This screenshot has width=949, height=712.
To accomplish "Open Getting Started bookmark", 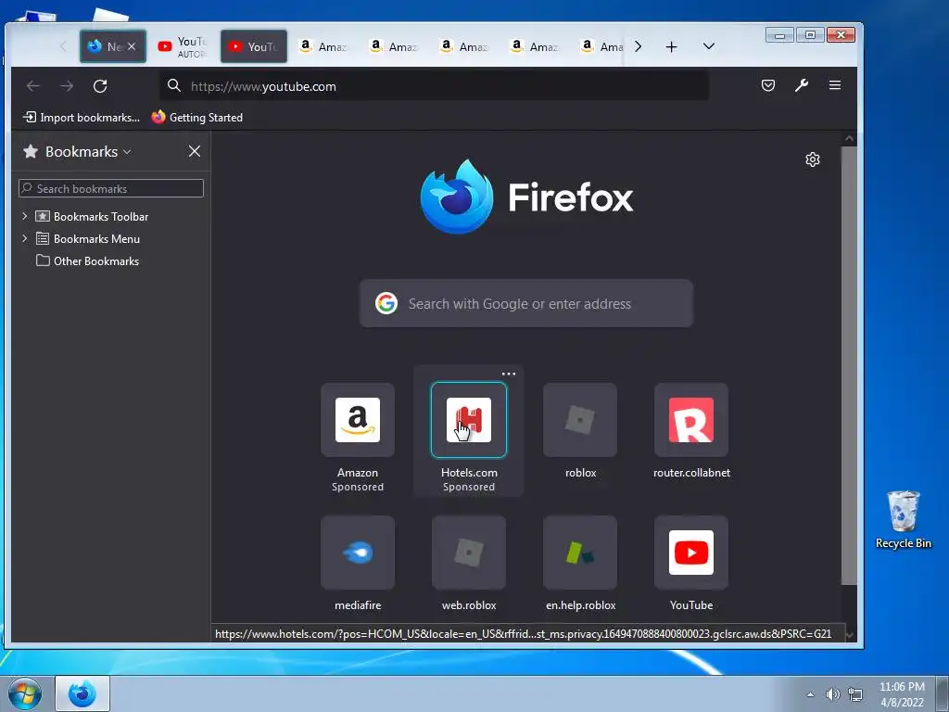I will pos(197,118).
